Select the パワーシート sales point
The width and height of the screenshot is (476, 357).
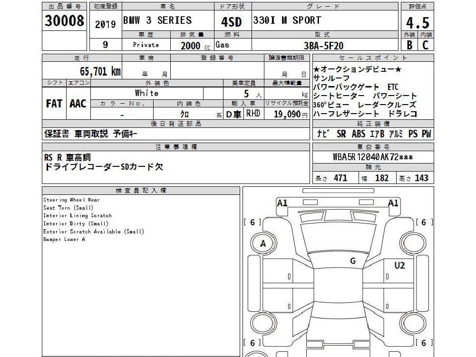(x=395, y=96)
